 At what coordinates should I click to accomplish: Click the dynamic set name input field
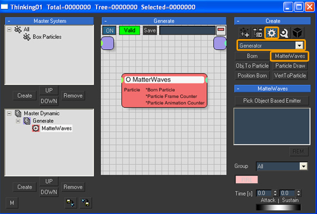pos(187,31)
